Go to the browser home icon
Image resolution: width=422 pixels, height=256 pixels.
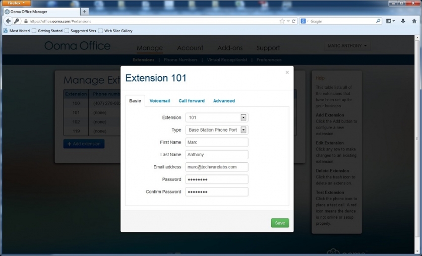tap(414, 21)
